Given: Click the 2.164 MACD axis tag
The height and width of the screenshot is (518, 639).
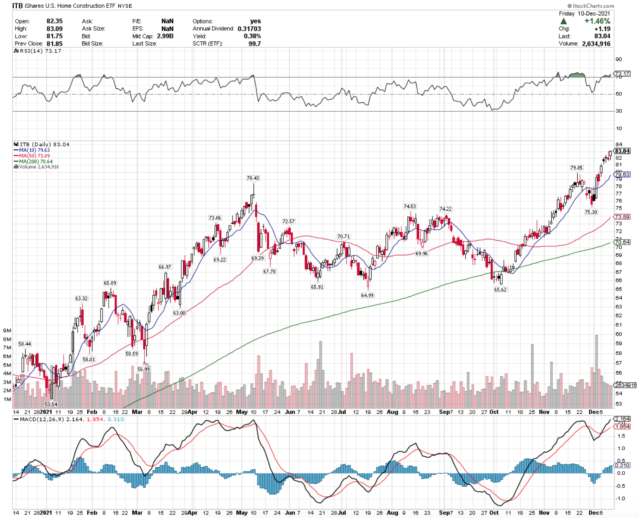Looking at the screenshot, I should pyautogui.click(x=622, y=419).
